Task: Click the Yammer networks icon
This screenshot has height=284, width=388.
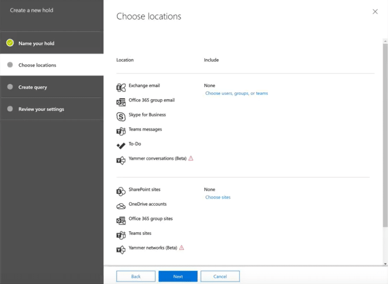Action: [121, 249]
